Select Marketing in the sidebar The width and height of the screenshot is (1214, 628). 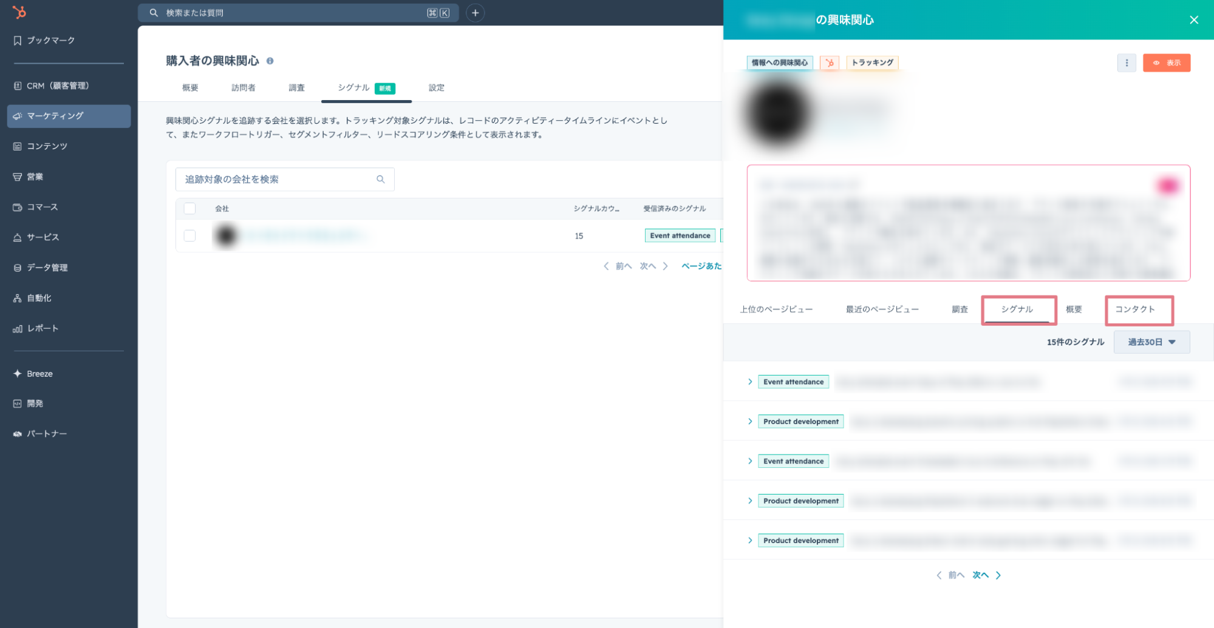[69, 116]
